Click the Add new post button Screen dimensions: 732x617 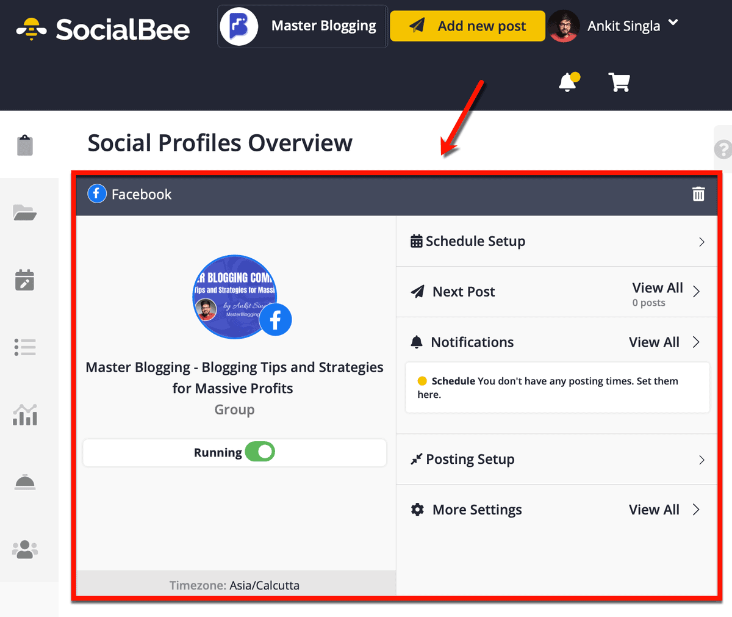[x=467, y=26]
